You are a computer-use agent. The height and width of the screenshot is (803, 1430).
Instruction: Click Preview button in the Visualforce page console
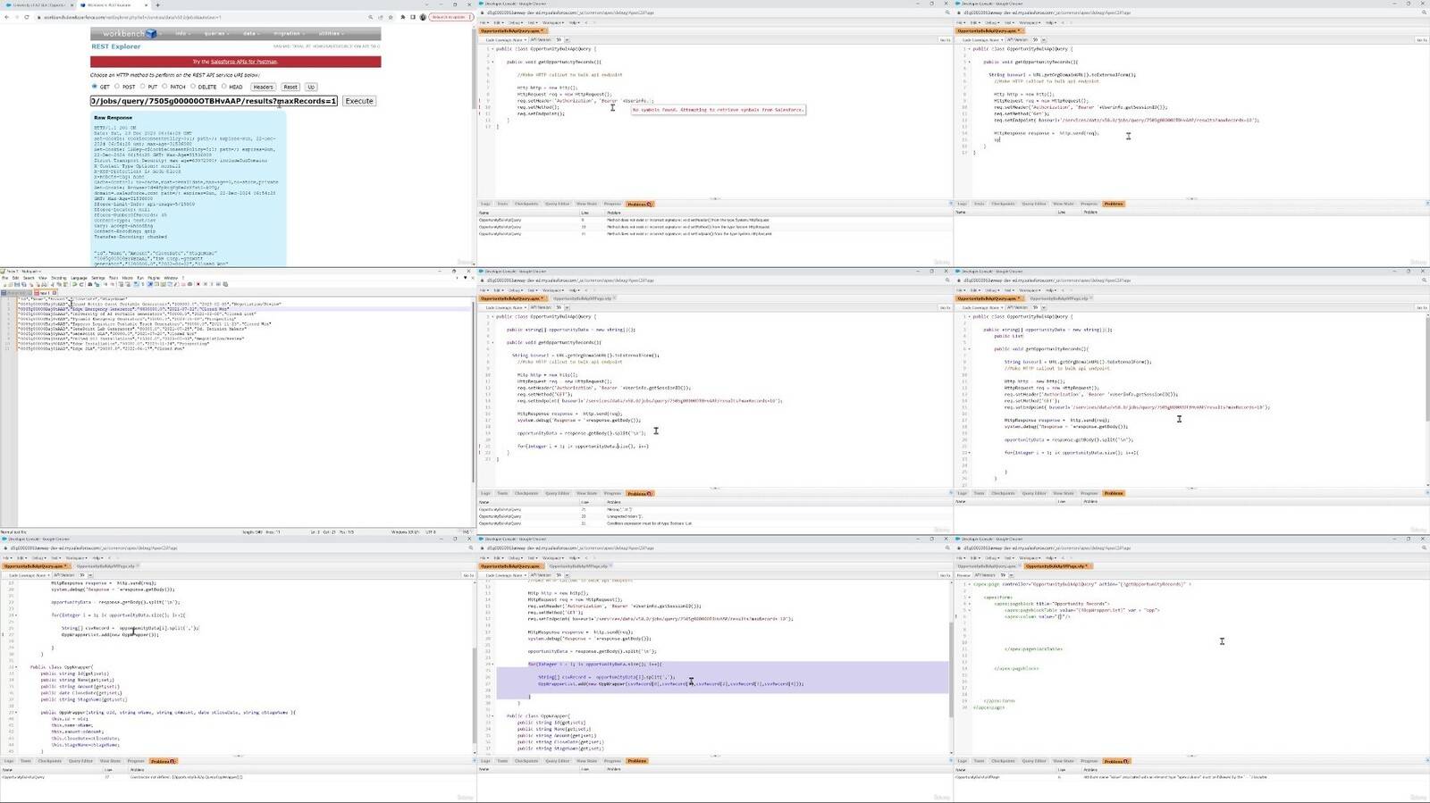[963, 575]
